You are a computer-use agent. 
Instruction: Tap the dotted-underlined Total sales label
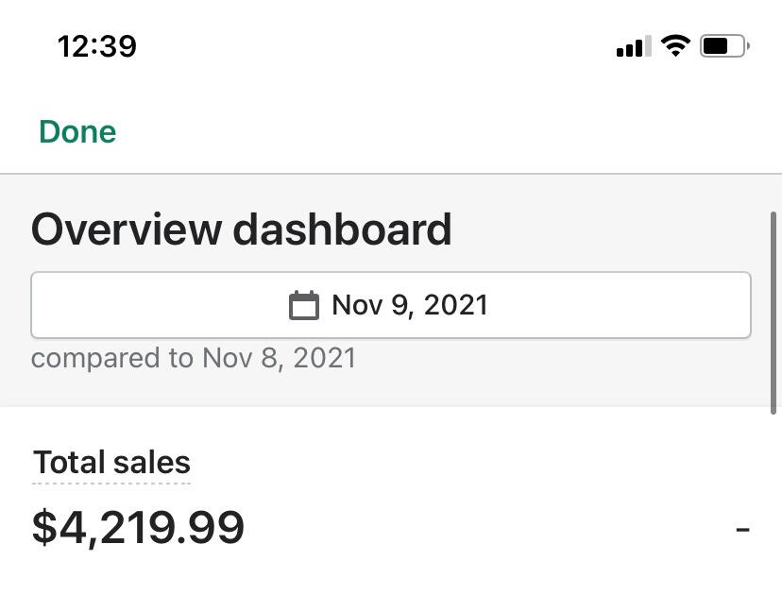(111, 463)
